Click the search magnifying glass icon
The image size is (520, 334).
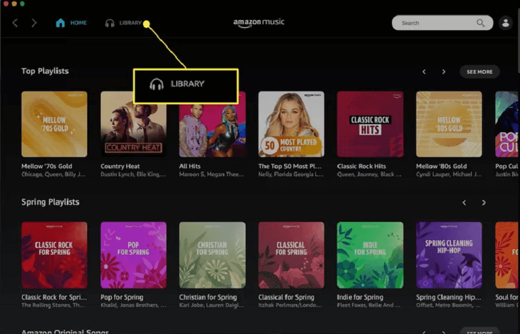tap(480, 23)
